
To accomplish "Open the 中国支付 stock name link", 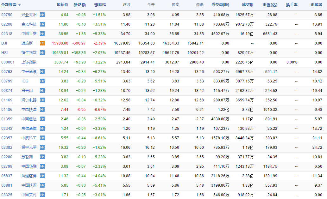I will (x=29, y=195).
